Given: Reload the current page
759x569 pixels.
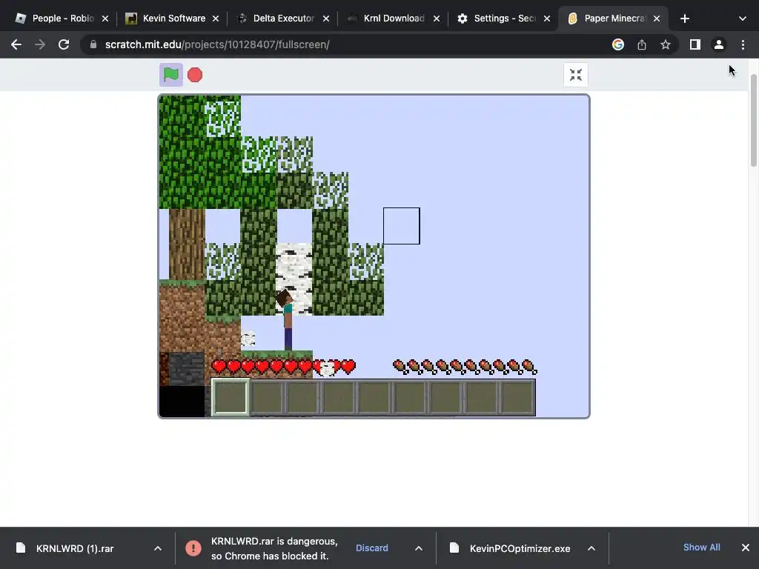Looking at the screenshot, I should tap(64, 44).
